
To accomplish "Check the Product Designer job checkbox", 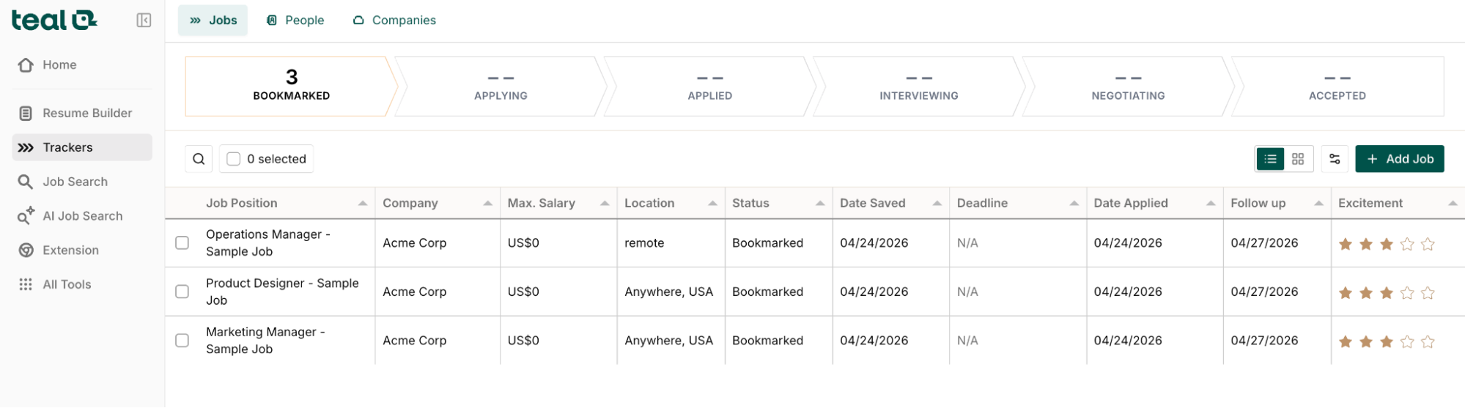I will pos(182,292).
